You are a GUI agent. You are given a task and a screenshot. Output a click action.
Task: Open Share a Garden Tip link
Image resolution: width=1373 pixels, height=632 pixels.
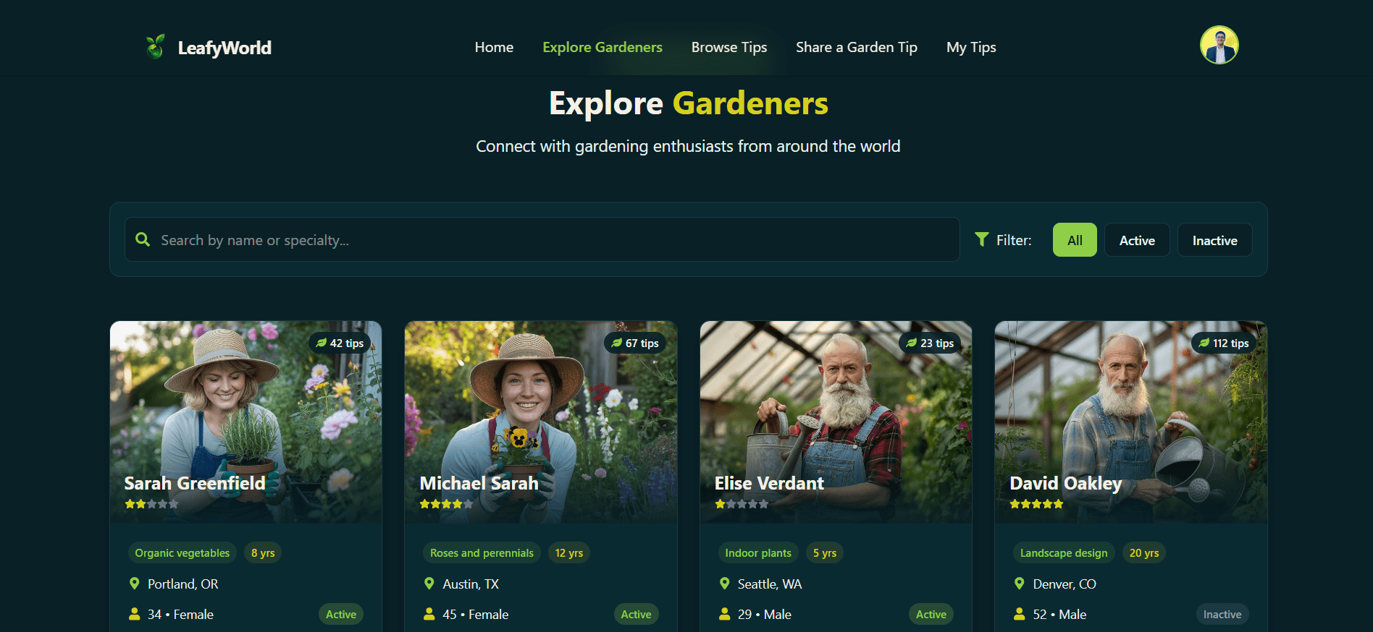point(856,48)
